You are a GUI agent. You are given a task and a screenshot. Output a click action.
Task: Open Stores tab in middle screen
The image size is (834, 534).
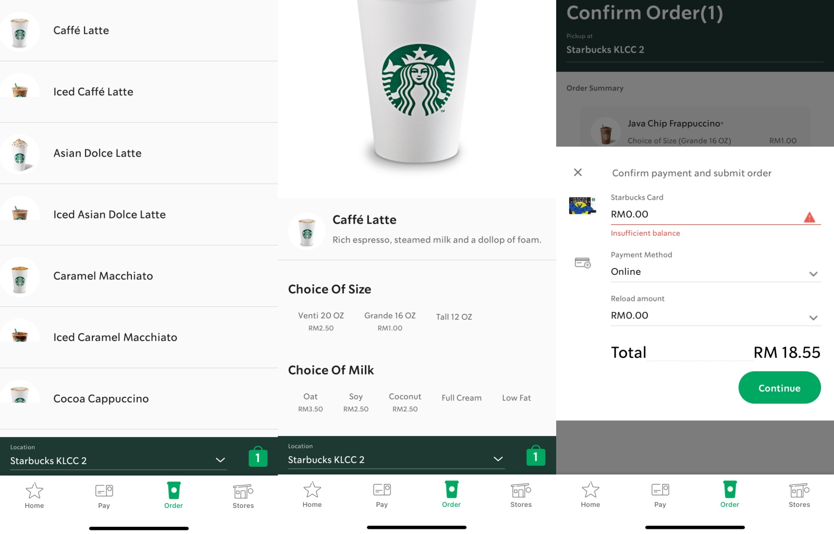click(521, 494)
